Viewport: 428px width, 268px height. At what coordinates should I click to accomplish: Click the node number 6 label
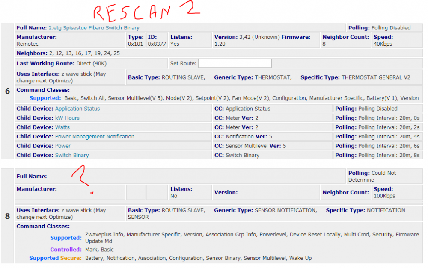tap(7, 91)
